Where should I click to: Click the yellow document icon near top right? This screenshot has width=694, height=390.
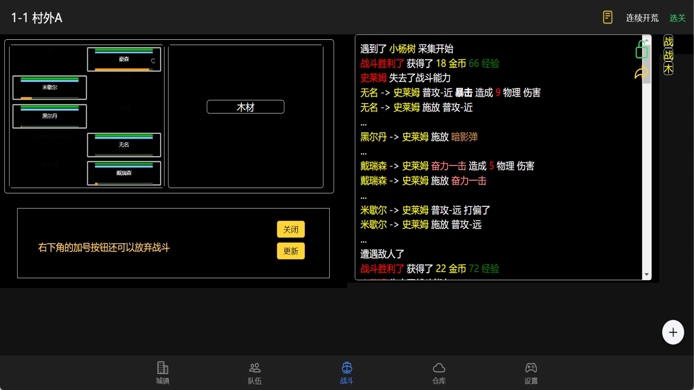(x=608, y=17)
